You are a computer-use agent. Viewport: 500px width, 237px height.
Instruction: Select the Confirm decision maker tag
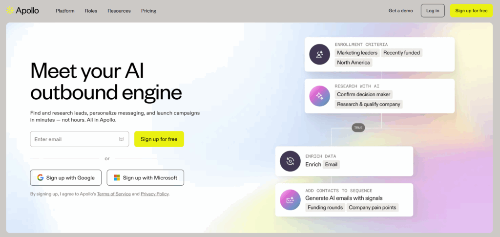pos(363,94)
